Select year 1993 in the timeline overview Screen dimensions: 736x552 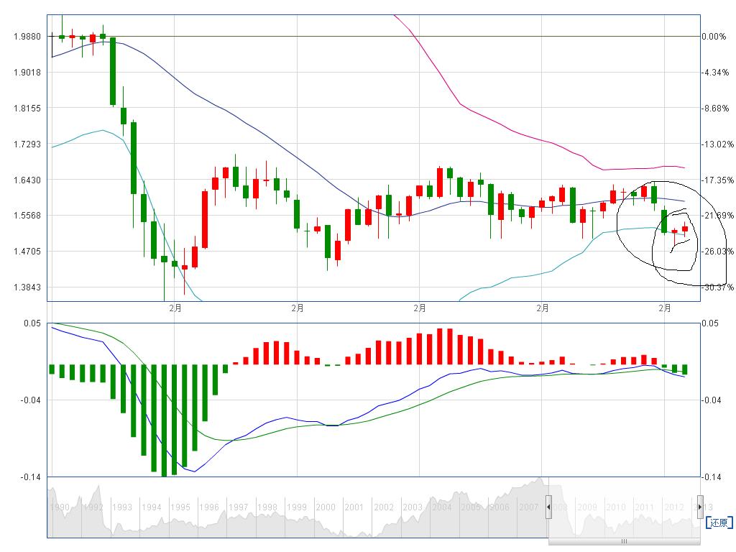click(x=122, y=507)
